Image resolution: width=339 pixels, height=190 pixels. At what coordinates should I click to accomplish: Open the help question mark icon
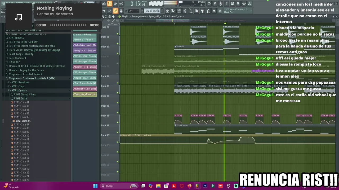click(226, 4)
